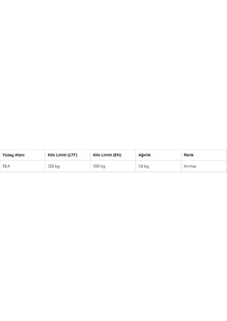Select the "Kırmızı" color value
The height and width of the screenshot is (321, 227).
coord(190,166)
